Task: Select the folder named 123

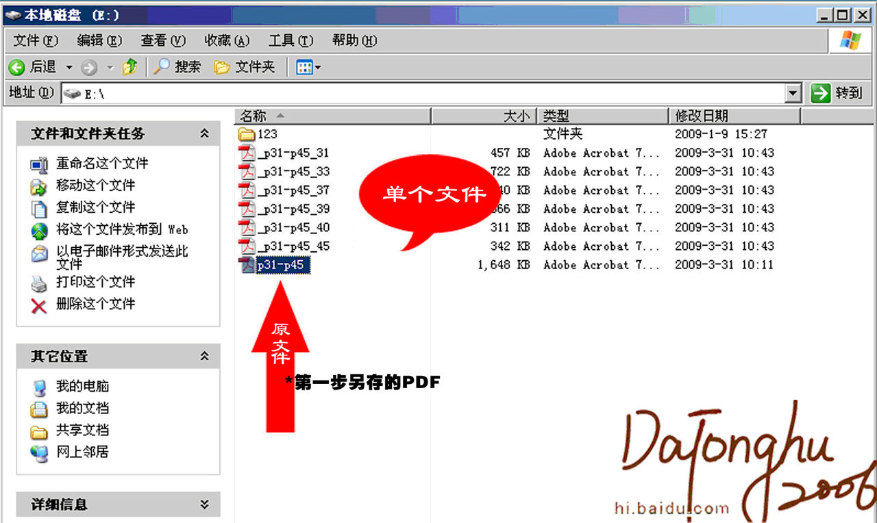Action: click(267, 134)
